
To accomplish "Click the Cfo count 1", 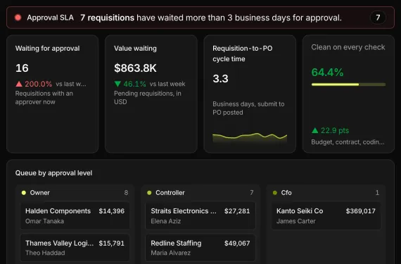I will tap(377, 193).
